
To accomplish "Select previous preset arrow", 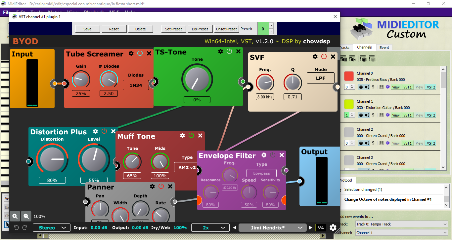I will pyautogui.click(x=235, y=227).
